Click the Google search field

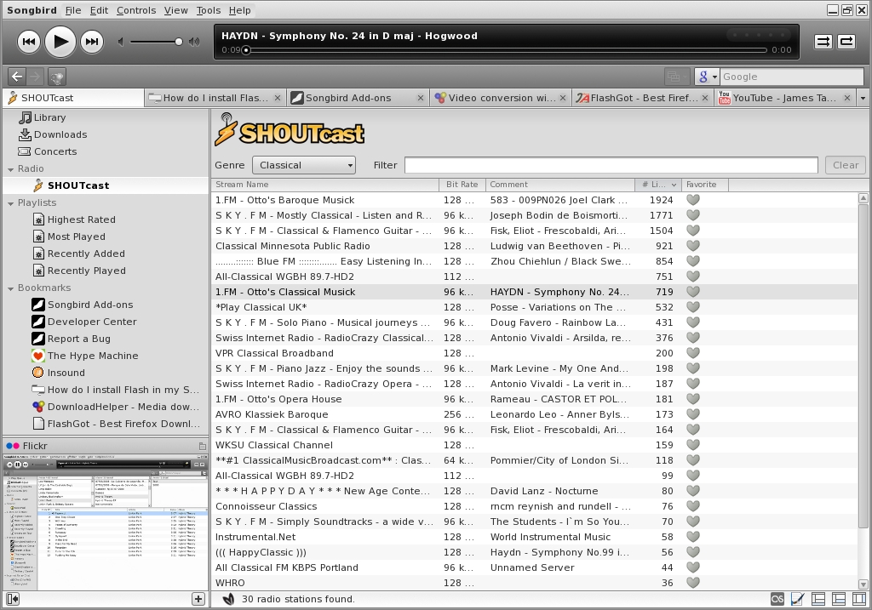click(792, 77)
